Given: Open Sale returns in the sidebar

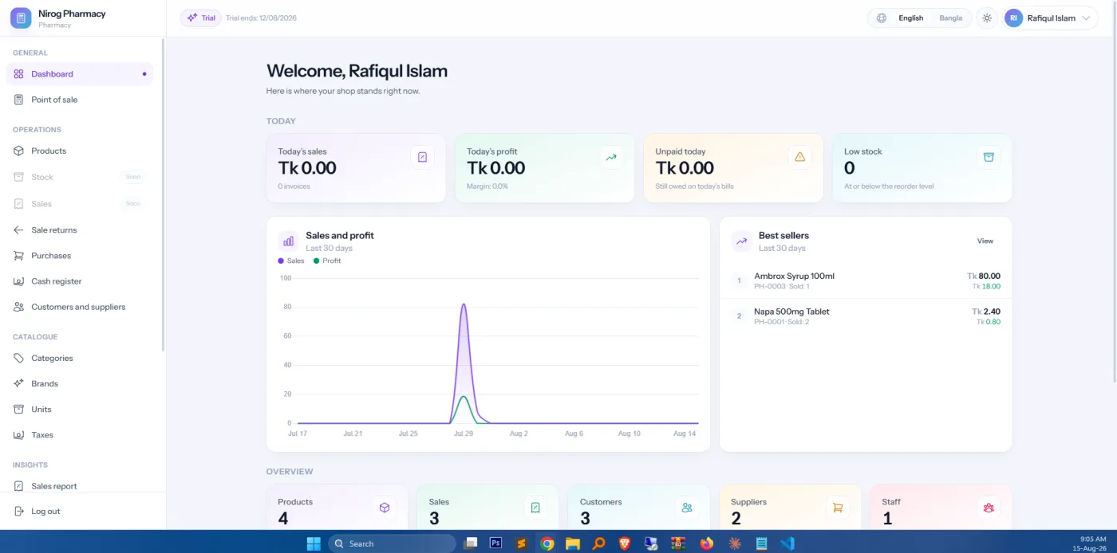Looking at the screenshot, I should pyautogui.click(x=79, y=229).
